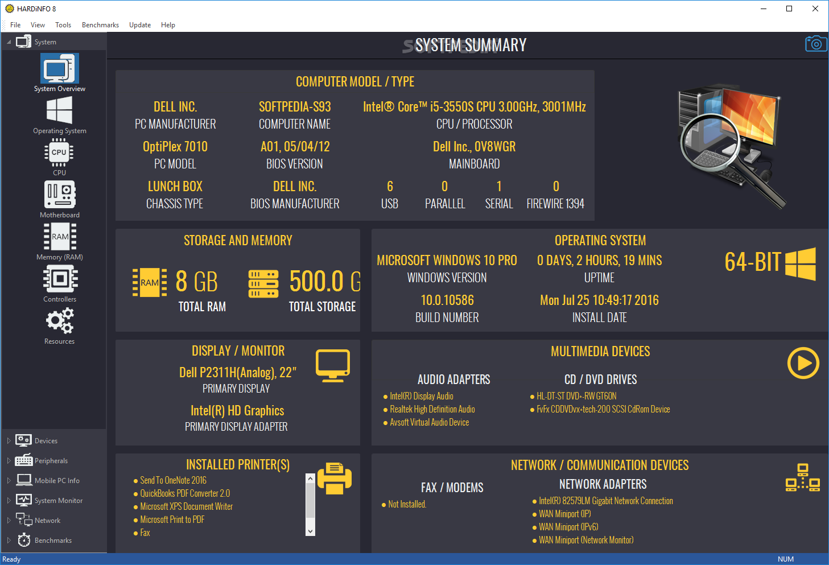Click Intel(R) 82579LM Gigabit Network Connection
The width and height of the screenshot is (829, 565).
(606, 501)
